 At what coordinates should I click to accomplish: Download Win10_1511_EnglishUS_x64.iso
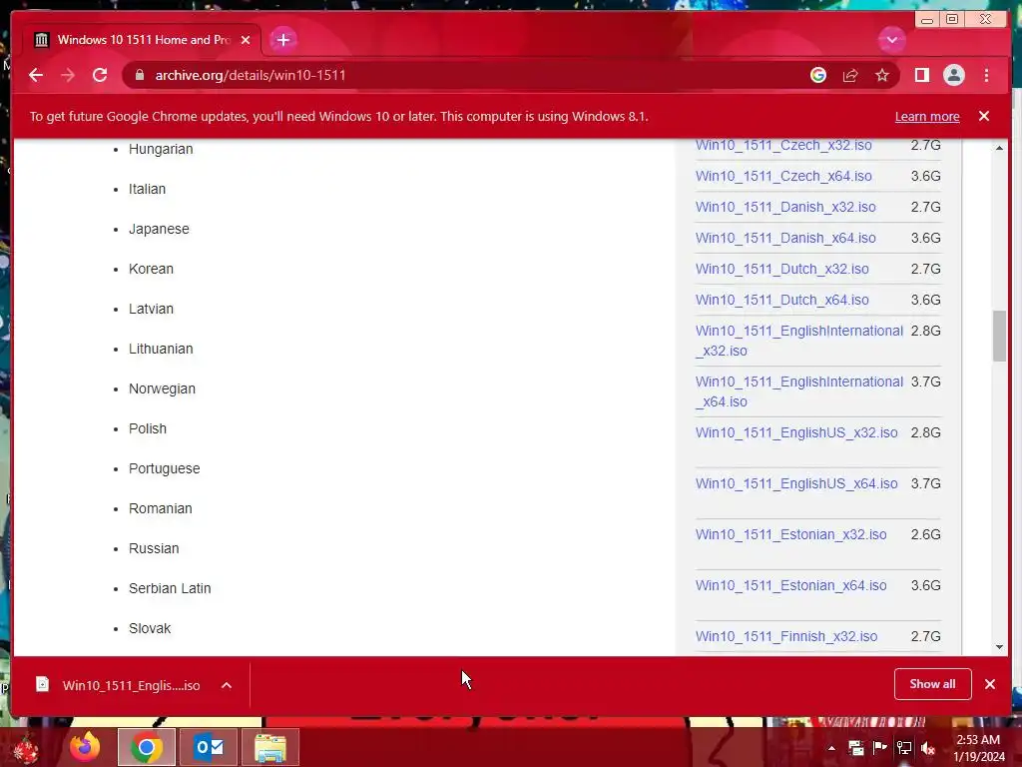(x=795, y=483)
